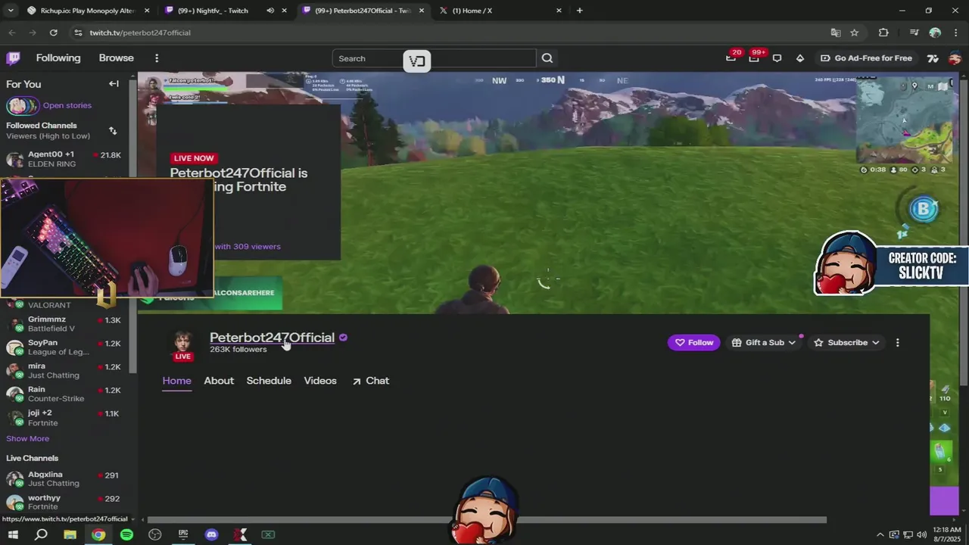Open Twitch Prime loot with badge 20
969x545 pixels.
coord(731,58)
